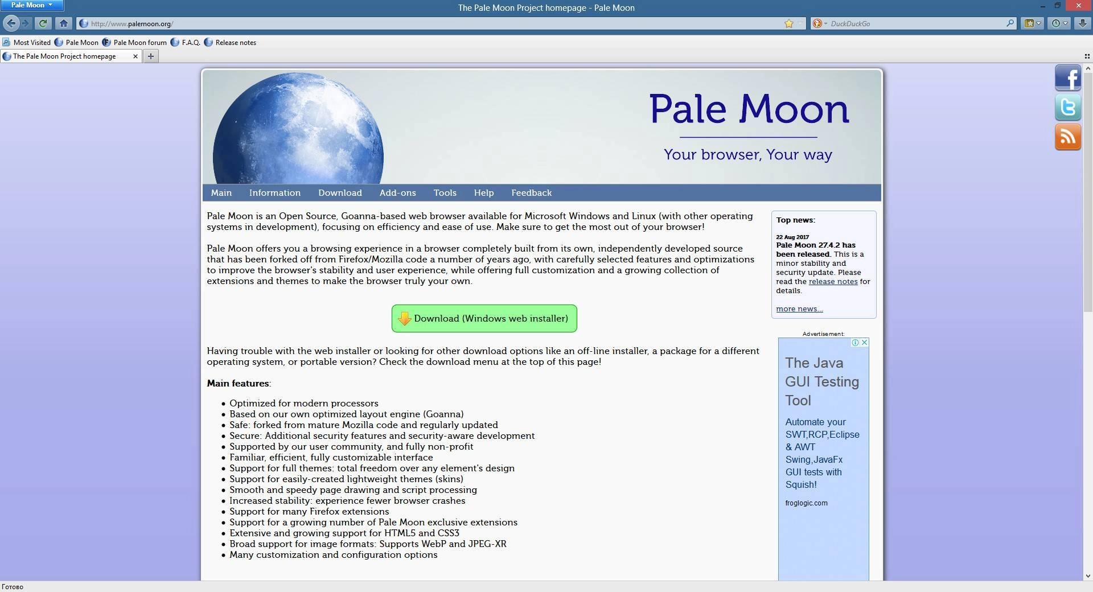Open the RSS feed orange icon
The height and width of the screenshot is (592, 1093).
pos(1068,137)
